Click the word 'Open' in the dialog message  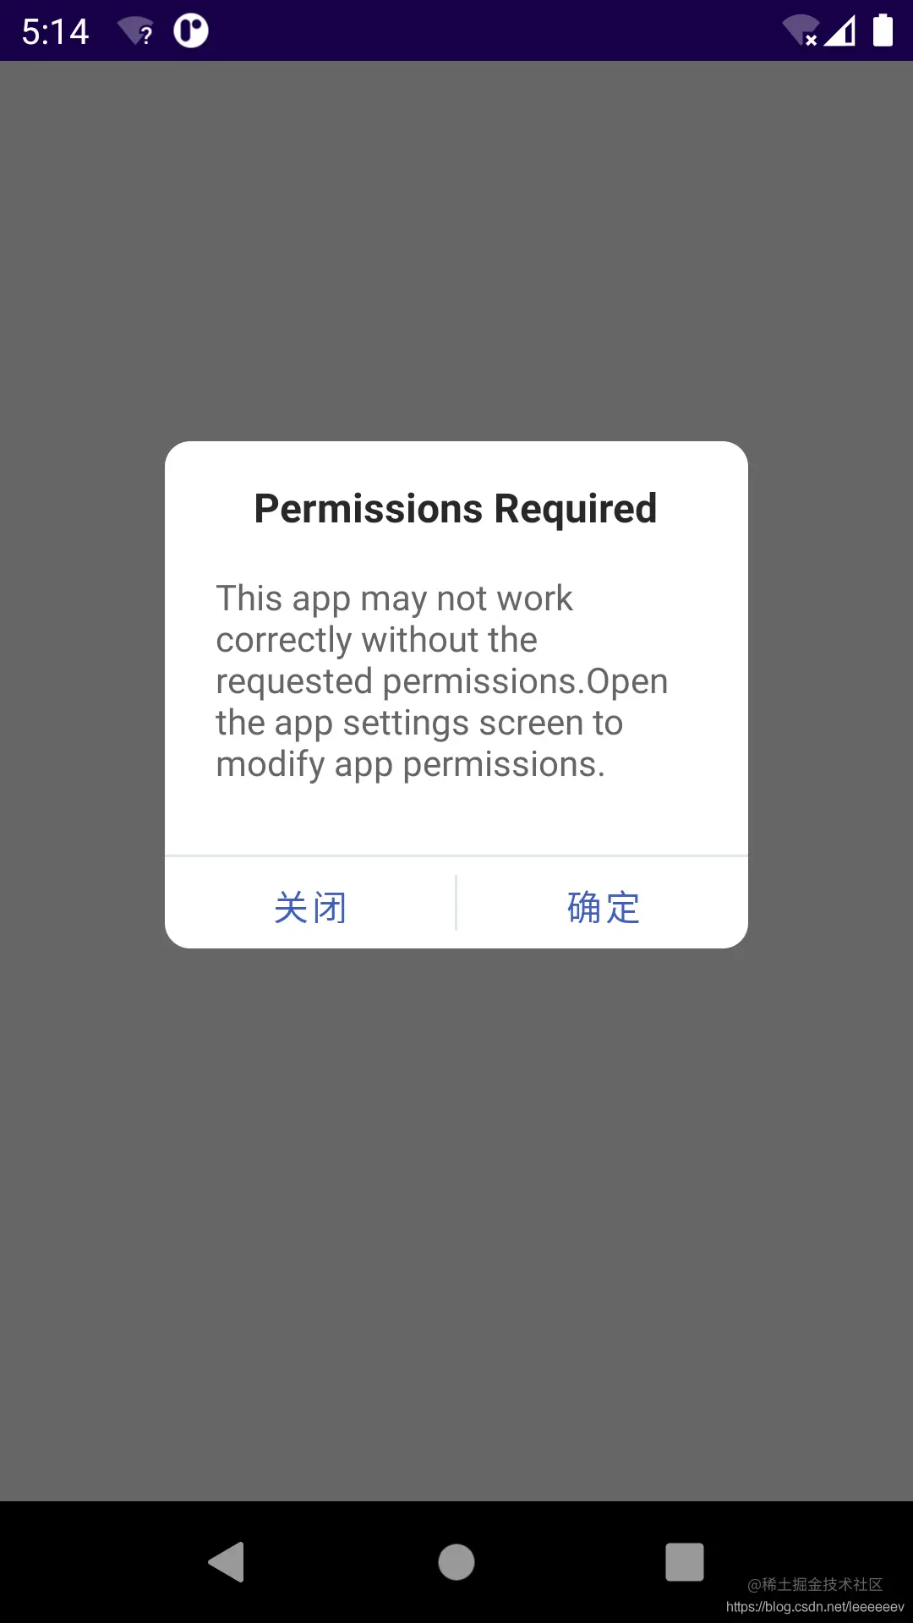point(627,682)
